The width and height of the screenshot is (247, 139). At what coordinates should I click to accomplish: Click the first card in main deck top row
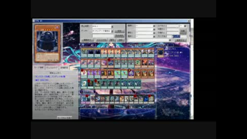[84, 53]
